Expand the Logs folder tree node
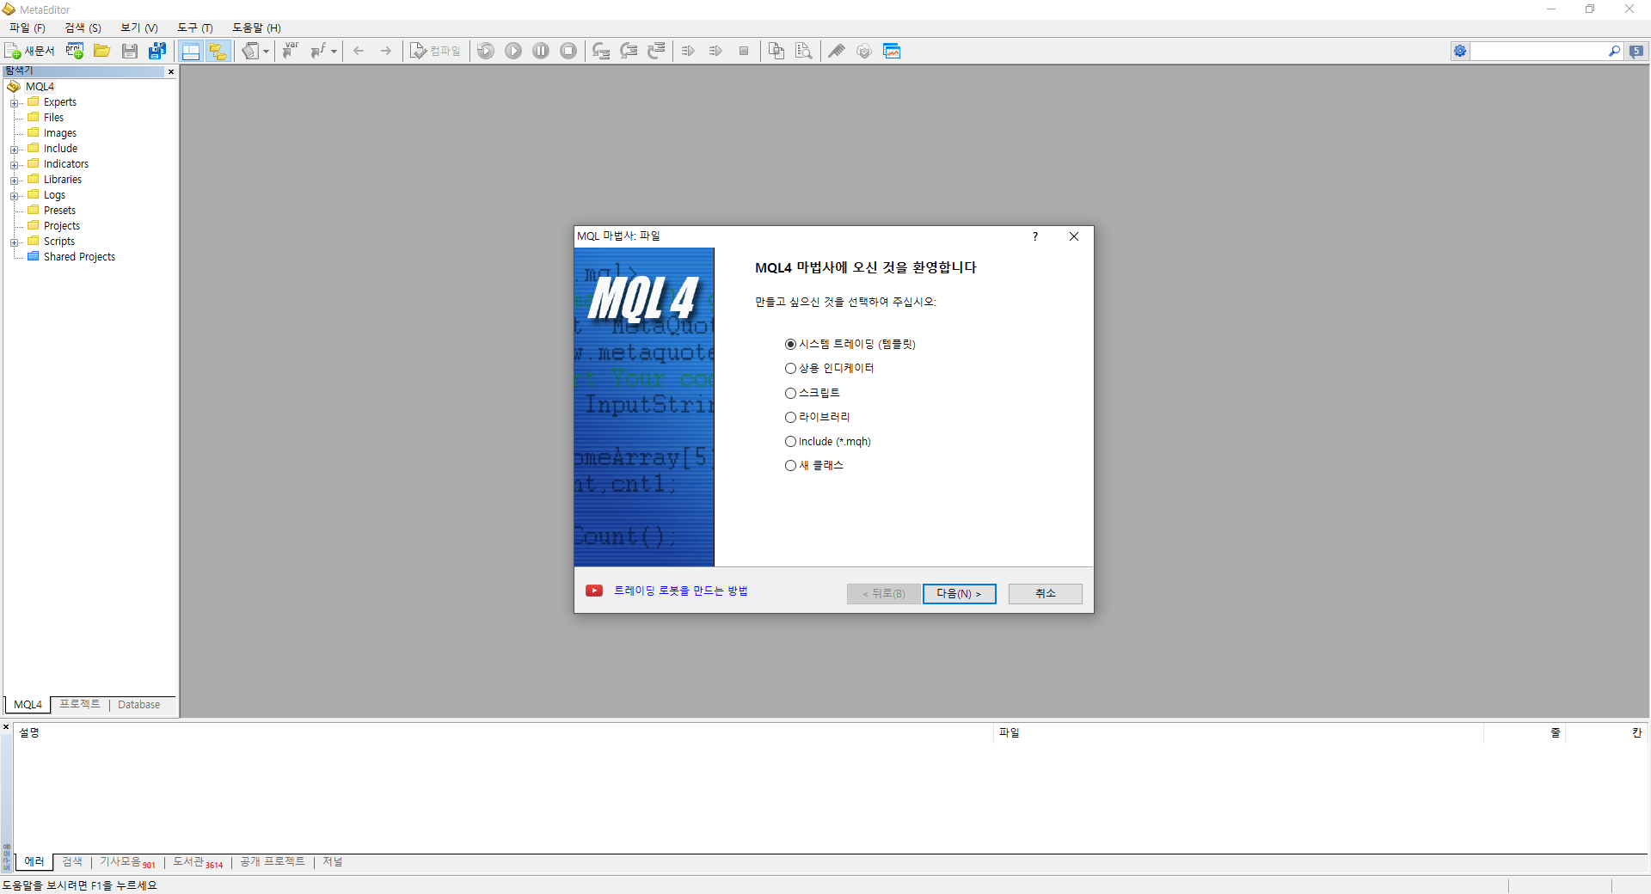The image size is (1651, 894). [14, 196]
